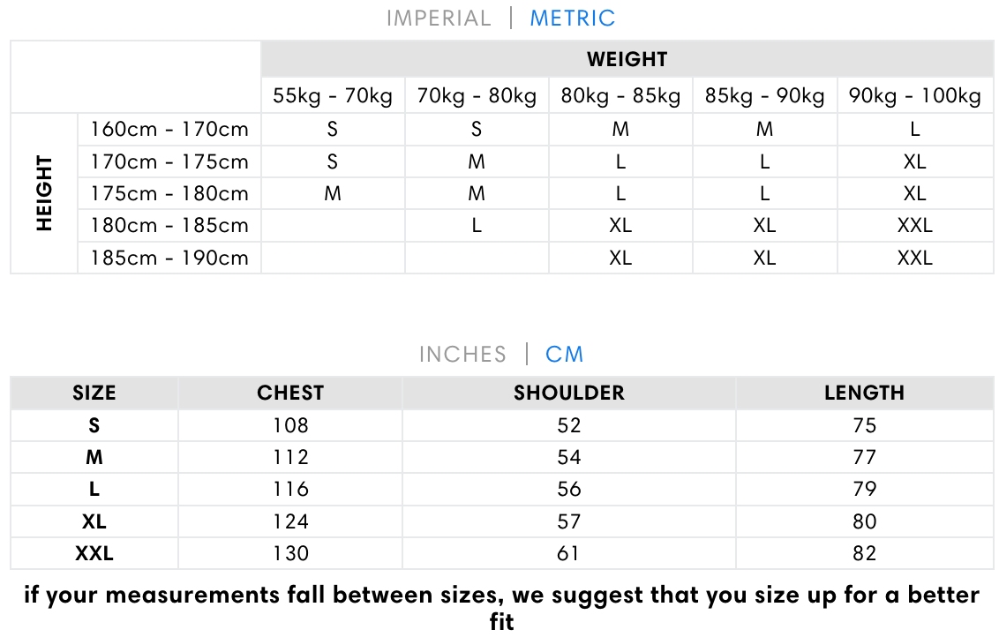This screenshot has height=637, width=999.
Task: Select the CM measurement option
Action: click(565, 355)
